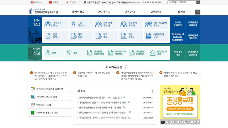Click the 가족관계 등록창설 icon
Viewport: 228px width, 128px height.
click(x=132, y=53)
